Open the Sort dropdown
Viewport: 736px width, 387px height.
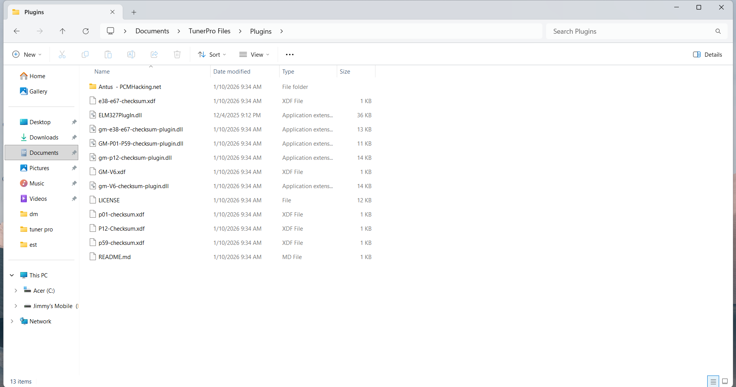click(212, 54)
